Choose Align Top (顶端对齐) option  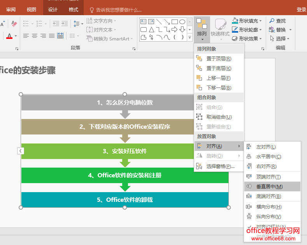point(272,177)
